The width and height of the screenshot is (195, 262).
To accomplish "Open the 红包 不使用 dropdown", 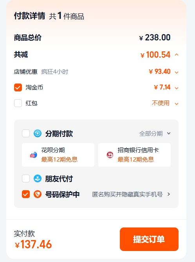I will [x=165, y=103].
